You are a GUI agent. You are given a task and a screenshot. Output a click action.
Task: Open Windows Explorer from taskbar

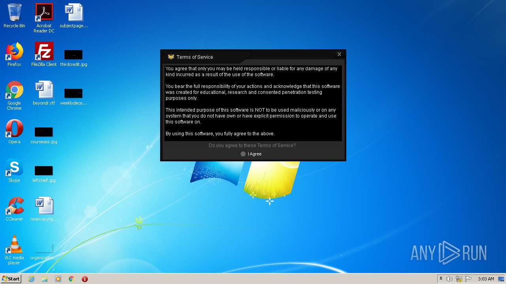point(45,279)
